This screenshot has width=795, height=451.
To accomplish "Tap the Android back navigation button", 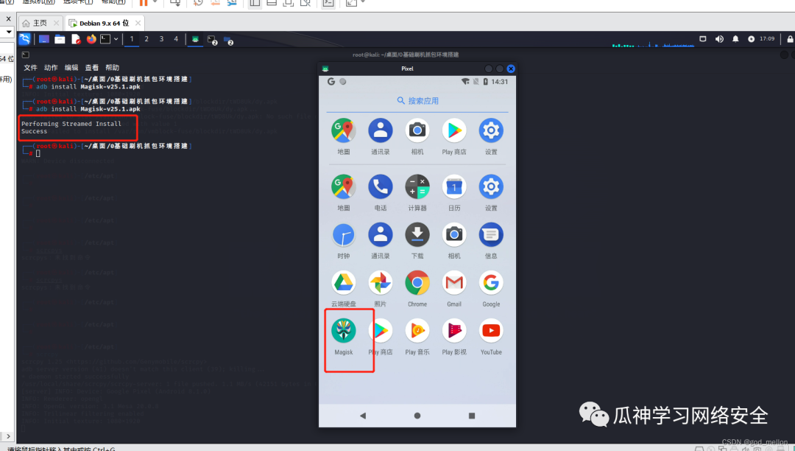I will click(362, 416).
